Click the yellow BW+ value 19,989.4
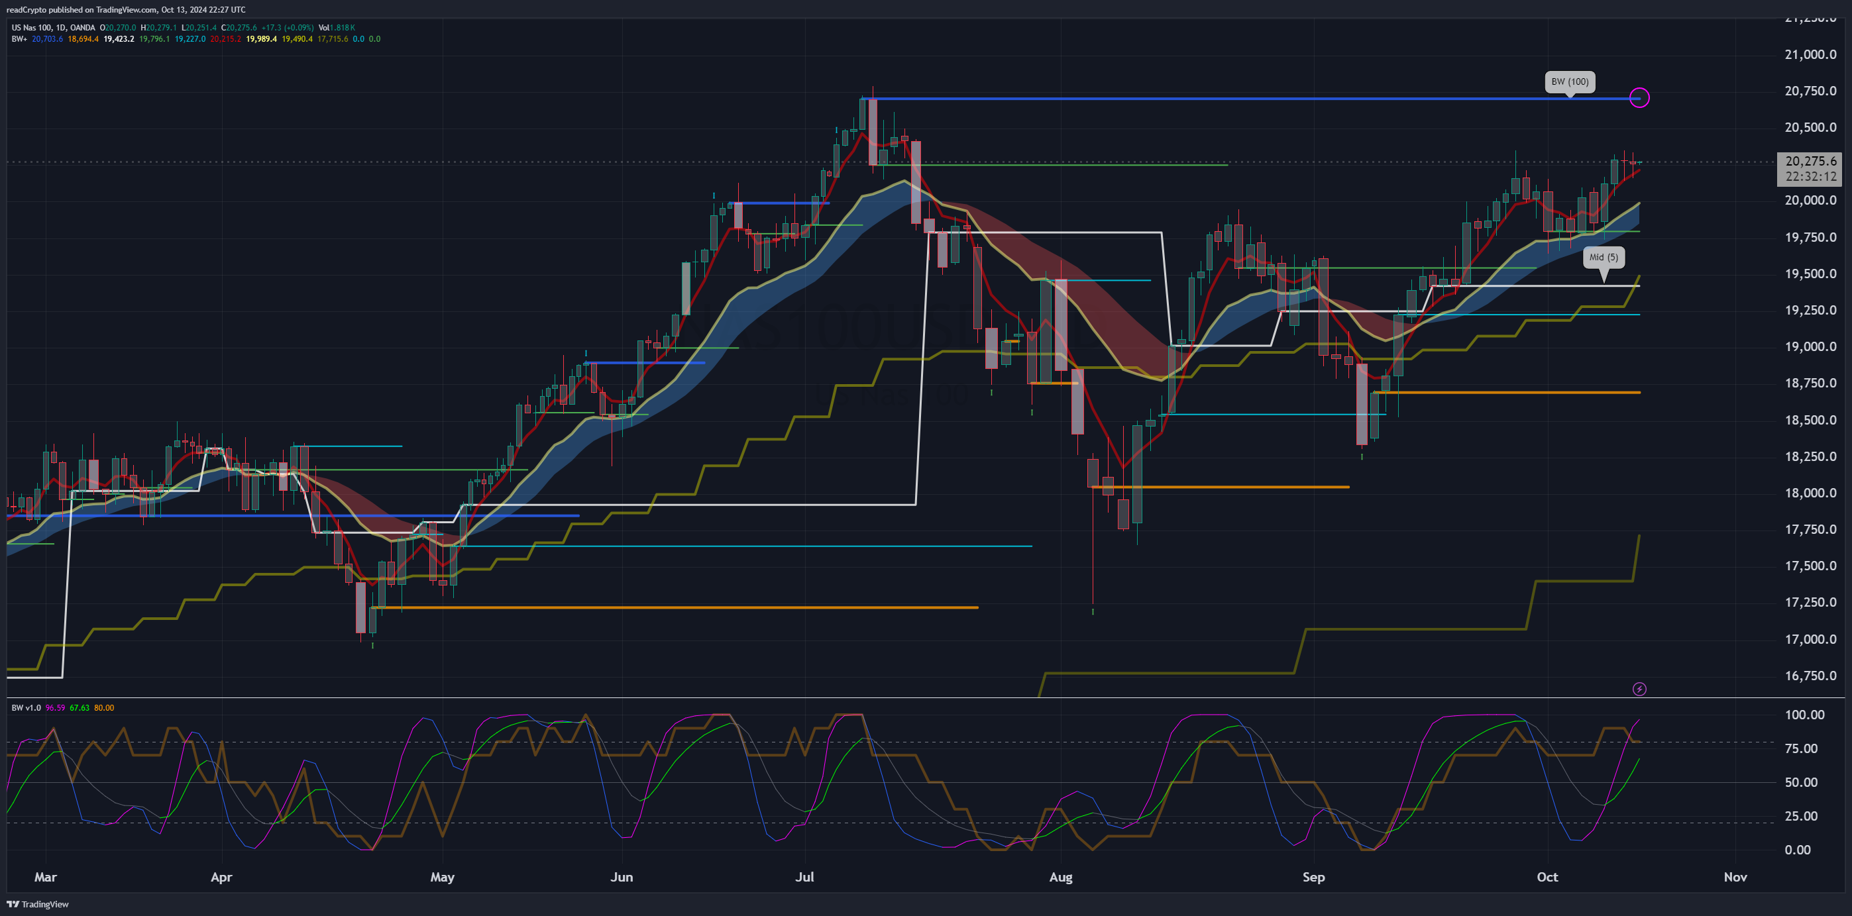The image size is (1852, 916). click(x=262, y=39)
